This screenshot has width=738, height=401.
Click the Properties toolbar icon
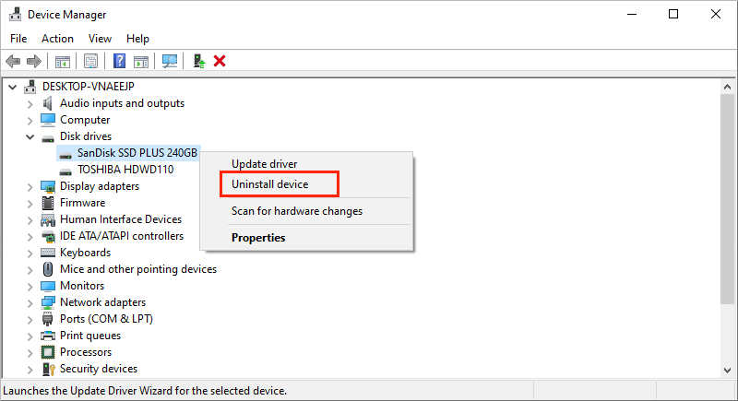pos(90,61)
